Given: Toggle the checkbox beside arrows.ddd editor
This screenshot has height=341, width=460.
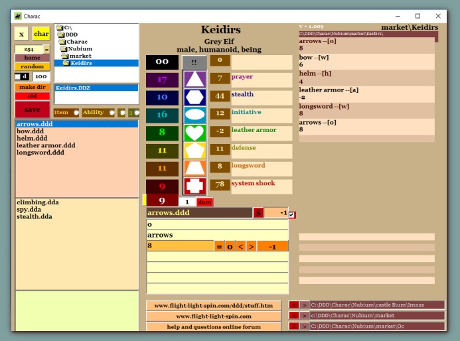Looking at the screenshot, I should [292, 214].
